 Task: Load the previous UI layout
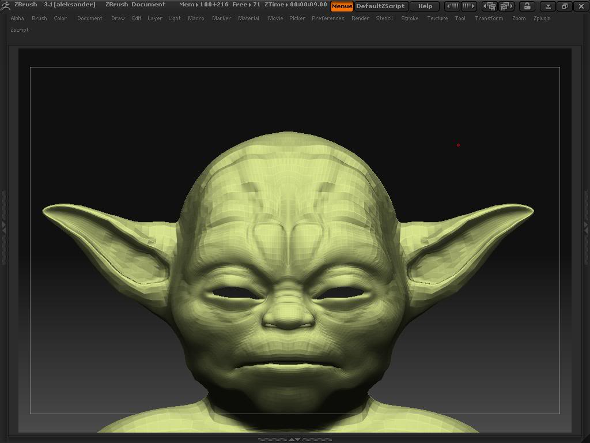pos(490,6)
